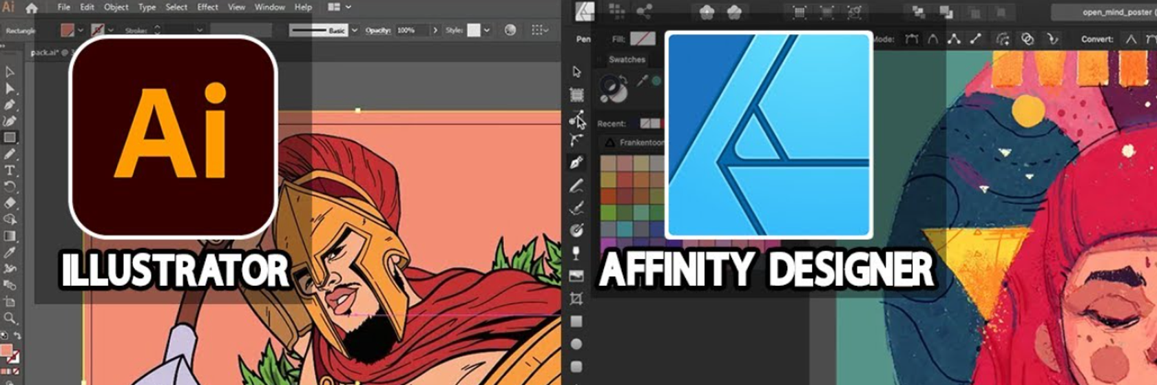
Task: Select Illustrator's Eraser tool
Action: click(10, 203)
